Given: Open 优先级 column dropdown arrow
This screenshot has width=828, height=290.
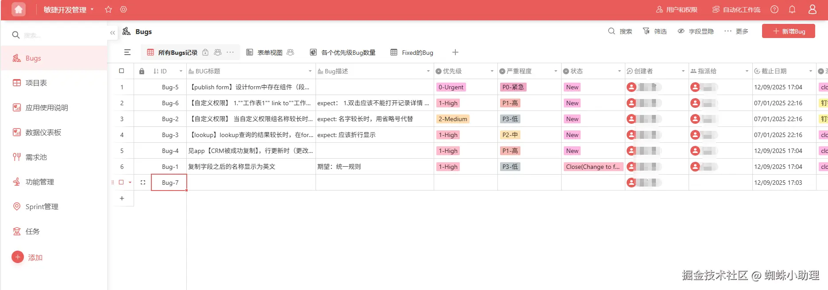Looking at the screenshot, I should pos(492,71).
